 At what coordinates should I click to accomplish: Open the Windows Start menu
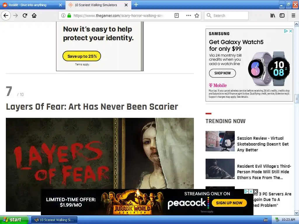(x=14, y=220)
